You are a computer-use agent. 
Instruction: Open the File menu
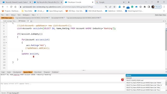(3, 15)
